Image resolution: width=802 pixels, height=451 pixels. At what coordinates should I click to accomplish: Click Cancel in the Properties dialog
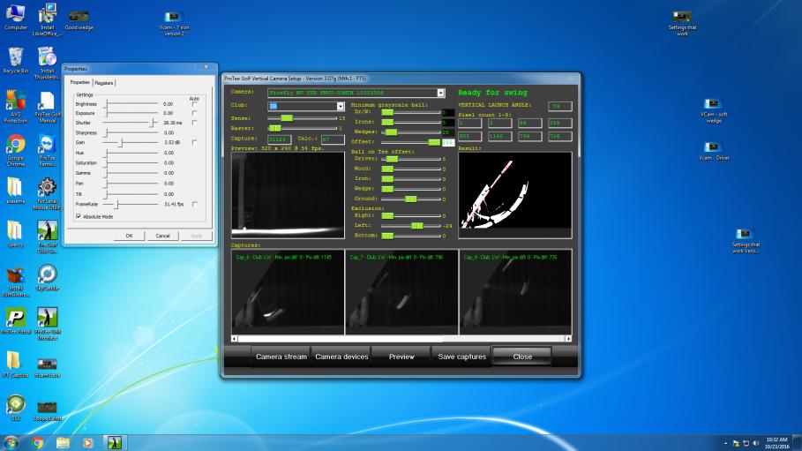tap(162, 236)
